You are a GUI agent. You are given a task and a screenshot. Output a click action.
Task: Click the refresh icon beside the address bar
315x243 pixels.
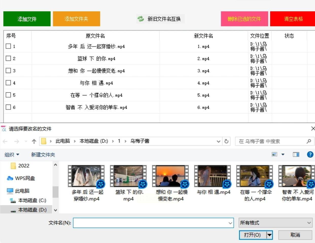click(x=226, y=141)
